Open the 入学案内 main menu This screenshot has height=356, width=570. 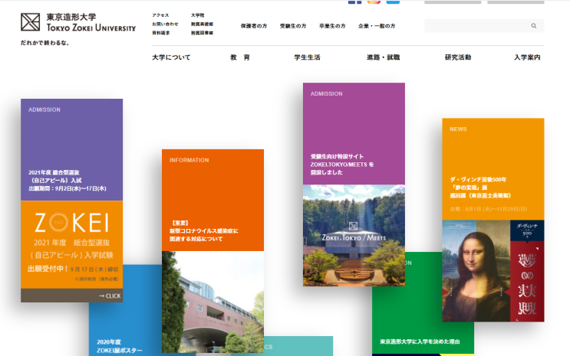(528, 57)
